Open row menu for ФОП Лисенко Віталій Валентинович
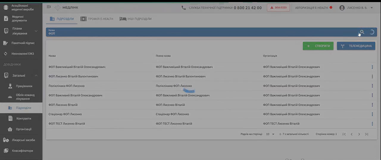This screenshot has height=160, width=381. [372, 77]
